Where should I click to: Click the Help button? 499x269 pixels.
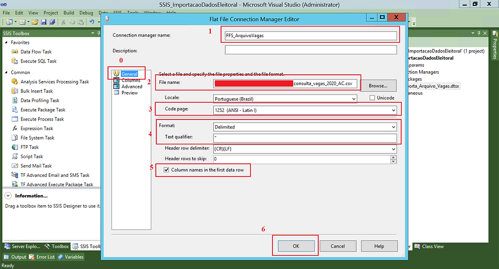tap(379, 246)
